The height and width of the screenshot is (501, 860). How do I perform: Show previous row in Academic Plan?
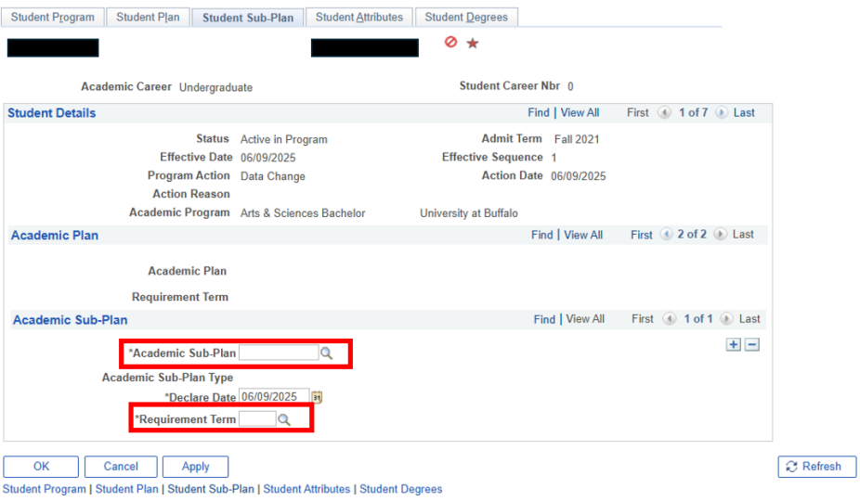point(666,235)
